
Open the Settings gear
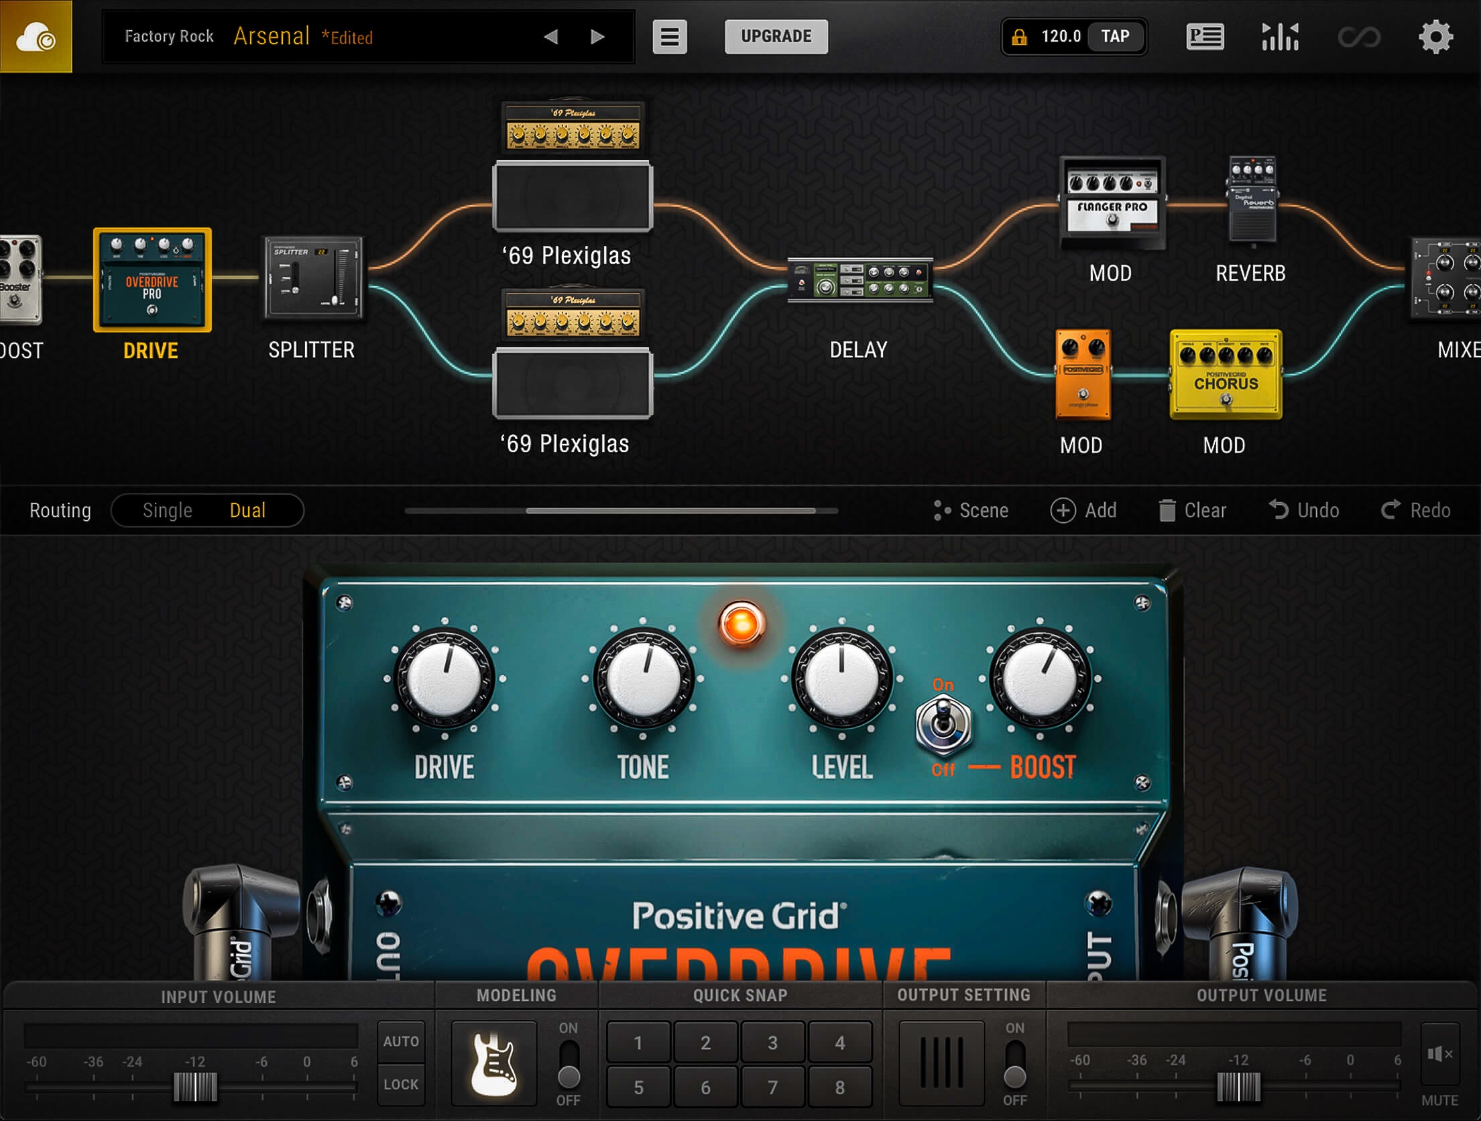(1436, 37)
